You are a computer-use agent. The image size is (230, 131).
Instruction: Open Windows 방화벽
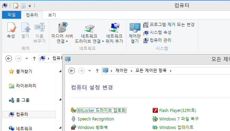93,127
